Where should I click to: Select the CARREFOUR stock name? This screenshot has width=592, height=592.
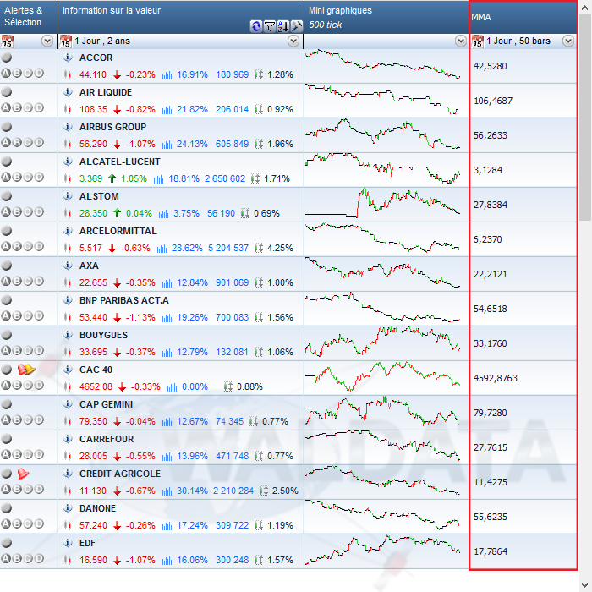107,439
